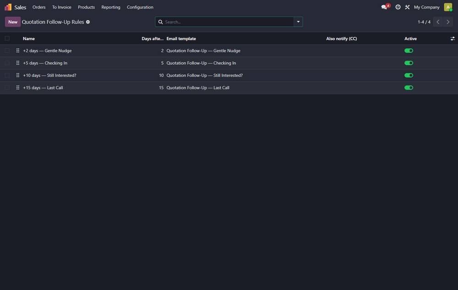This screenshot has height=290, width=458.
Task: Open the user avatar menu
Action: pos(448,7)
